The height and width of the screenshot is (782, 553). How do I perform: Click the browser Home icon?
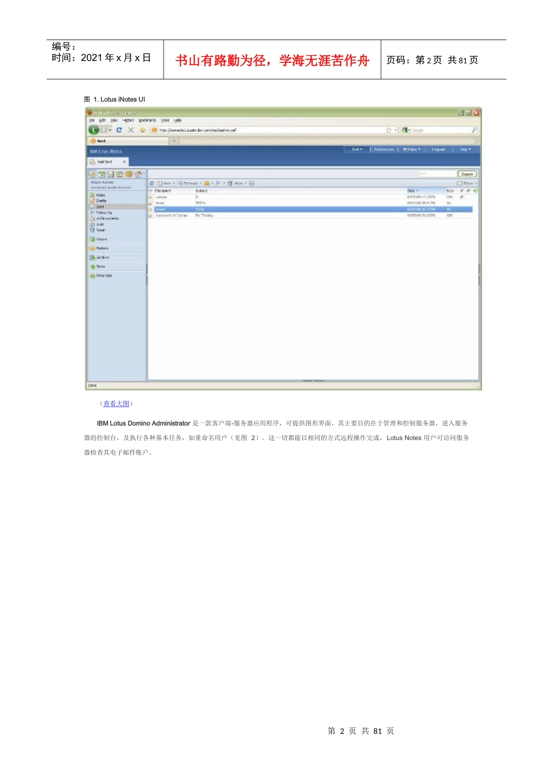(x=143, y=130)
